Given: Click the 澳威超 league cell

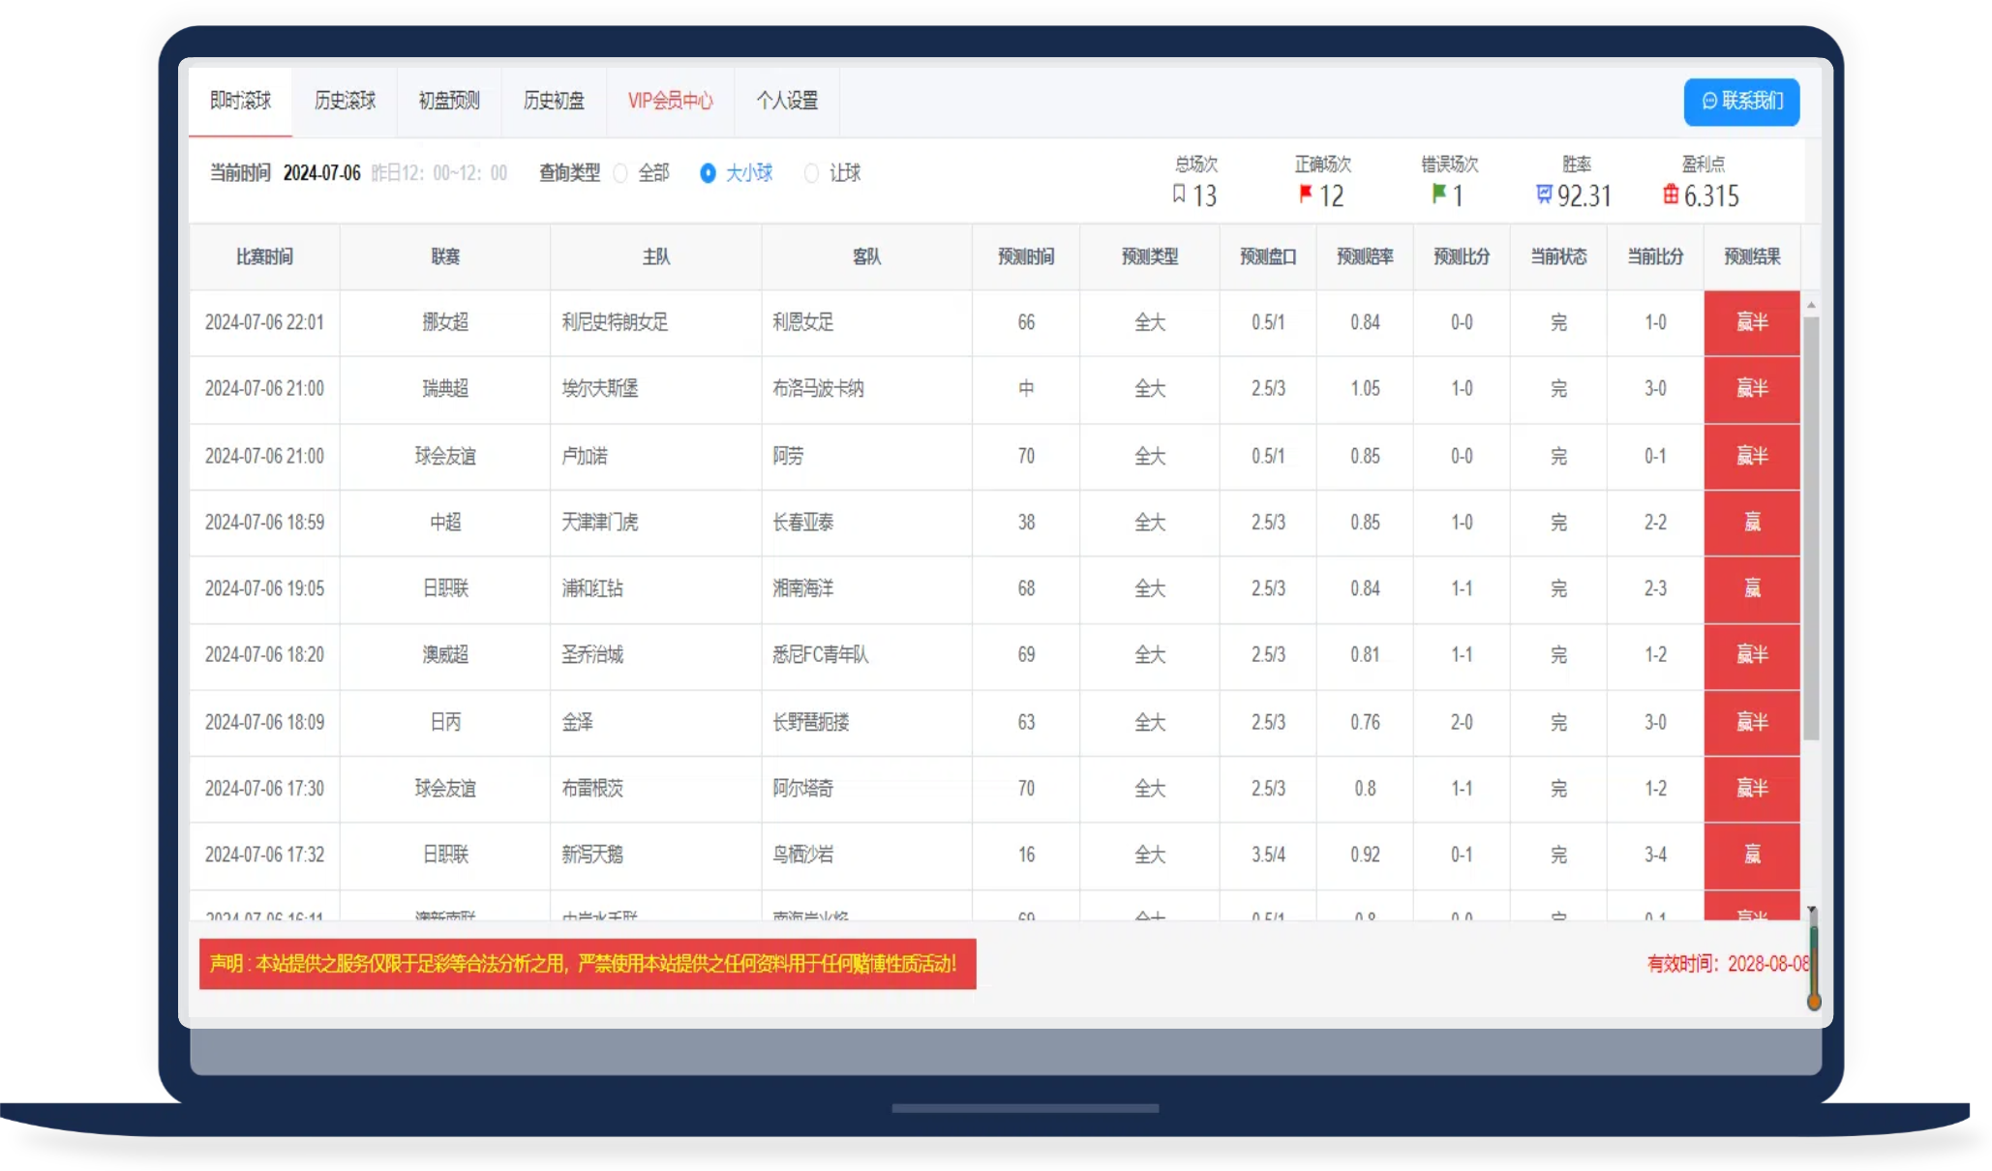Looking at the screenshot, I should point(445,655).
